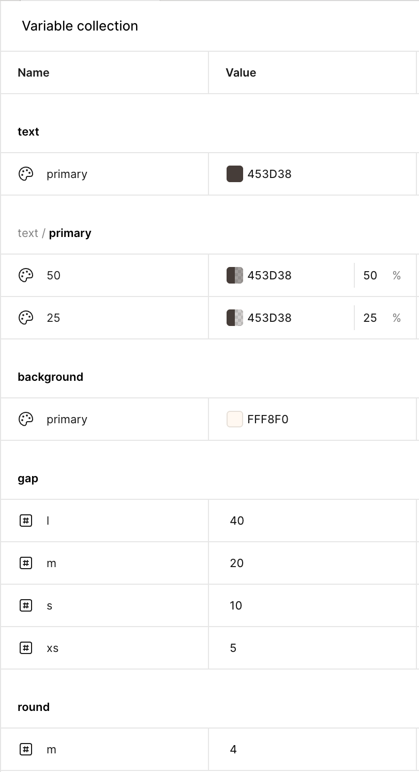Select the gap xs value 5

[x=233, y=648]
